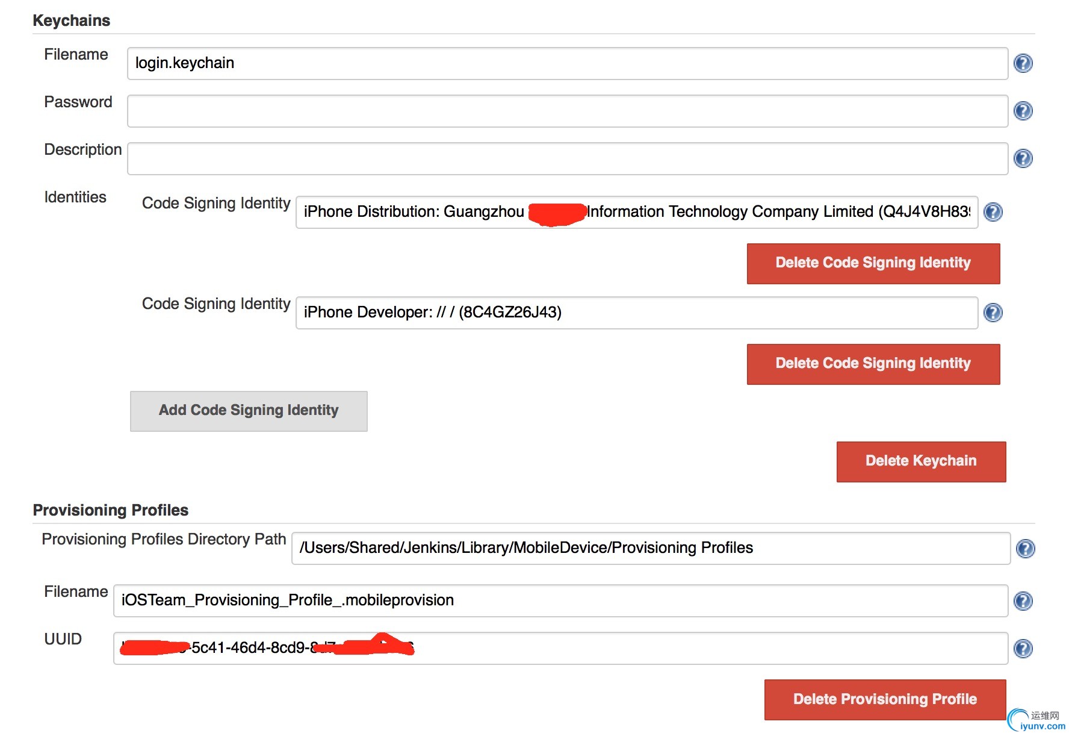Click Add Code Signing Identity button
1069x736 pixels.
249,411
